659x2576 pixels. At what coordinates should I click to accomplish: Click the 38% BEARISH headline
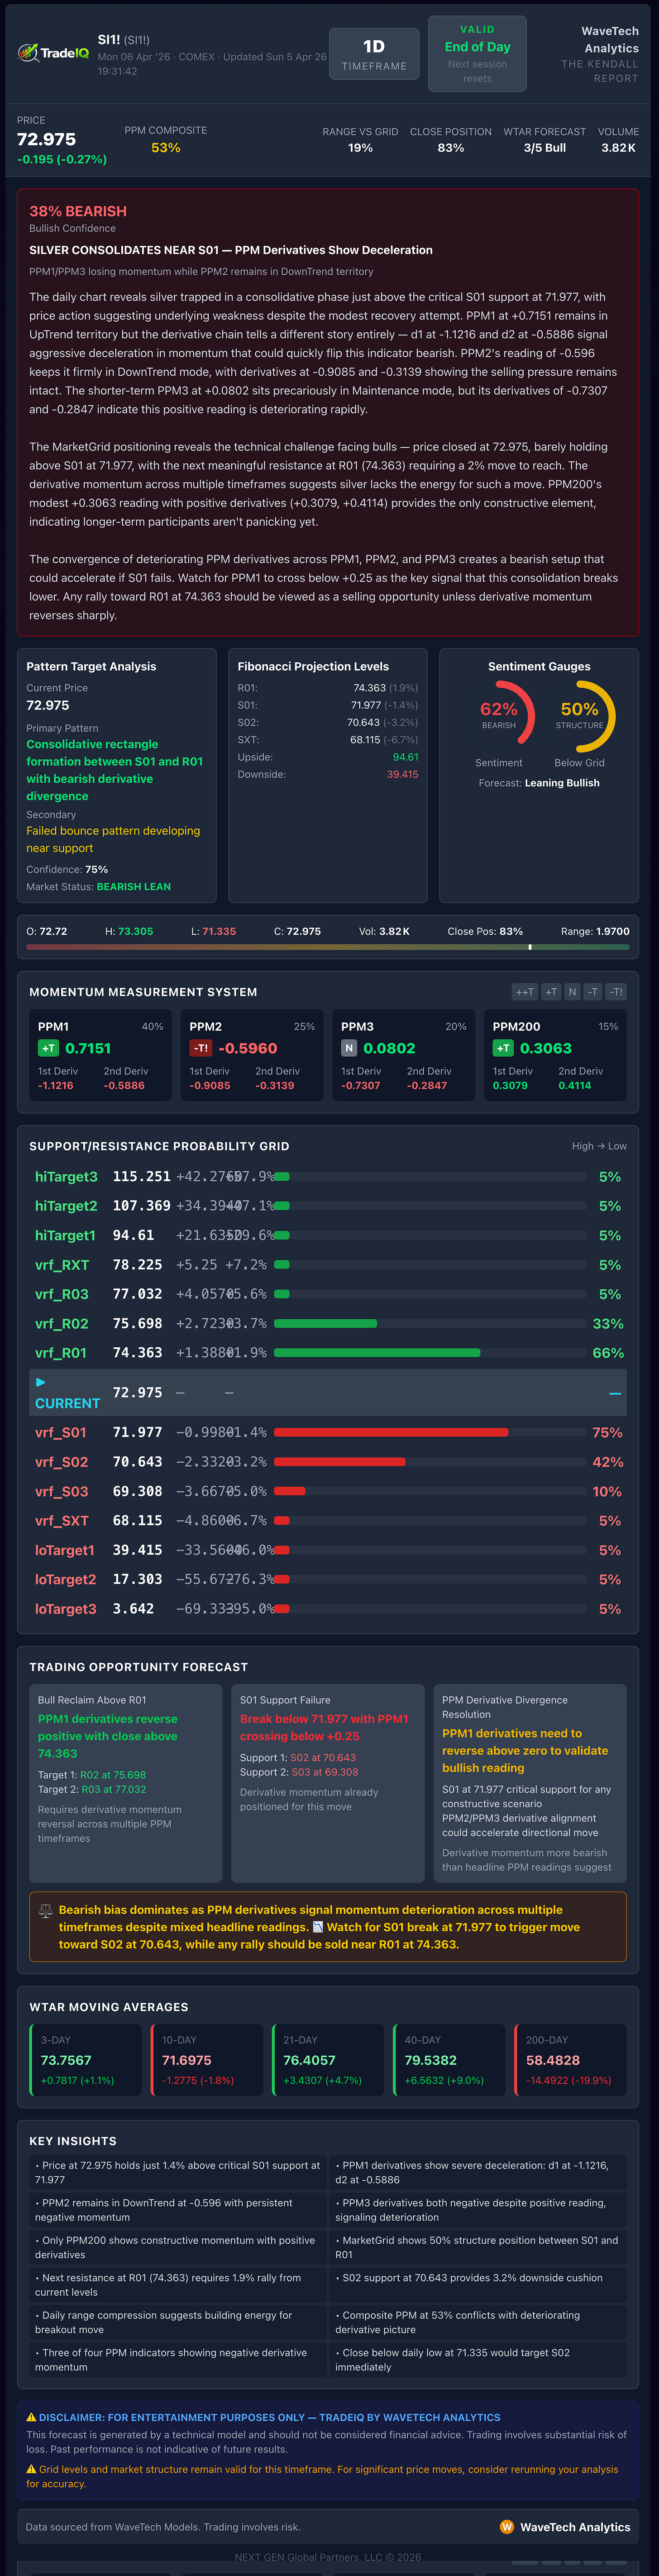click(x=78, y=211)
